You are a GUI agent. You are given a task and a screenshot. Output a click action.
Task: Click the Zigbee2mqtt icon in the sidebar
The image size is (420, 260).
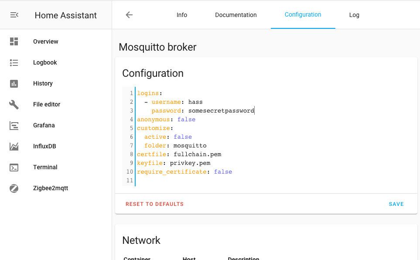(x=14, y=188)
